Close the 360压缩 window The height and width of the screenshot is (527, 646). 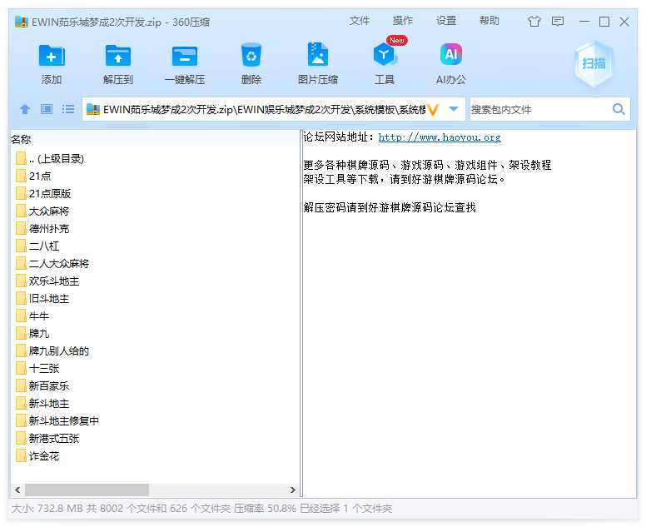click(x=624, y=21)
